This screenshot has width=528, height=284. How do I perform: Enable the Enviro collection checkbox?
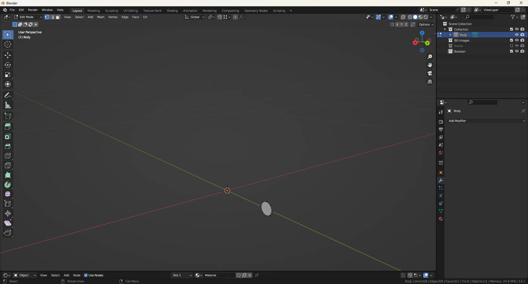(x=512, y=46)
